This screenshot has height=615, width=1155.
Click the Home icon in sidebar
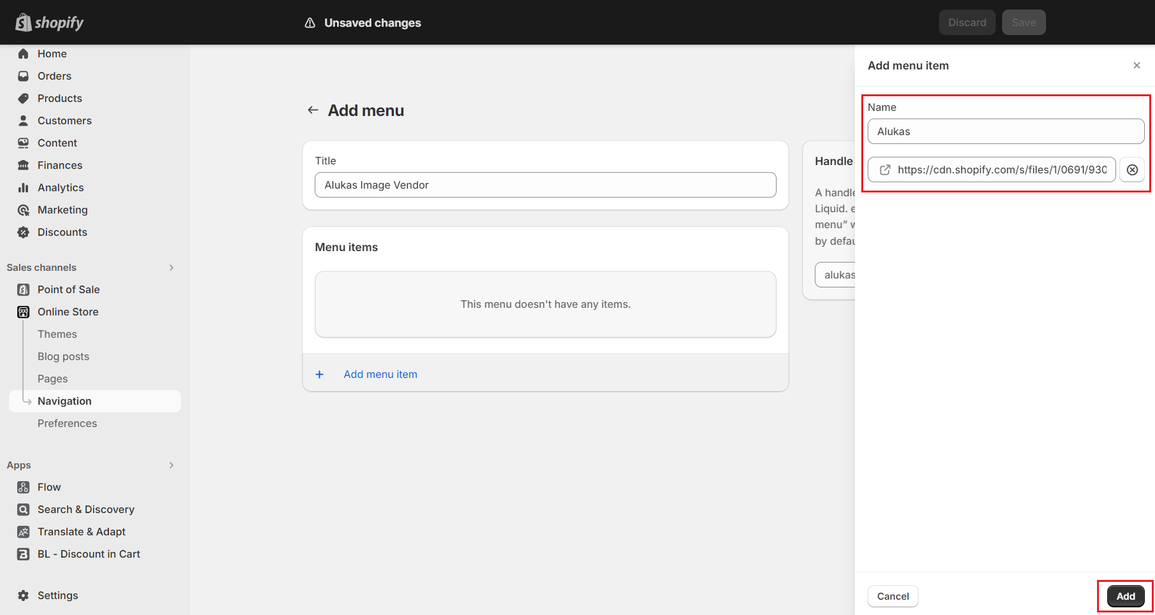coord(24,54)
